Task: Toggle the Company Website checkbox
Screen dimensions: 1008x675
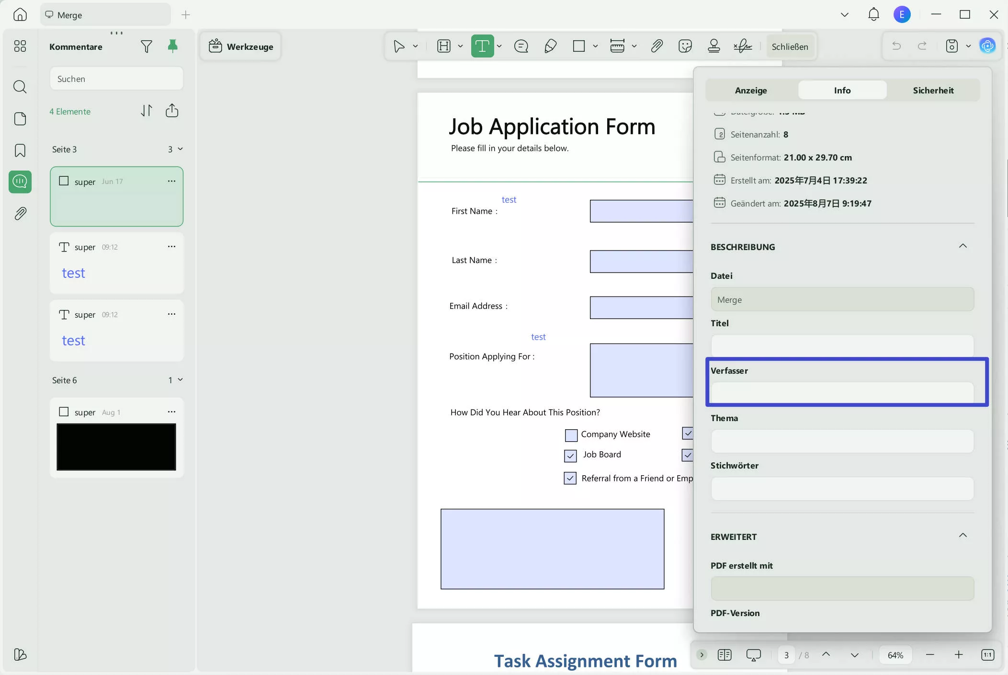Action: coord(571,435)
